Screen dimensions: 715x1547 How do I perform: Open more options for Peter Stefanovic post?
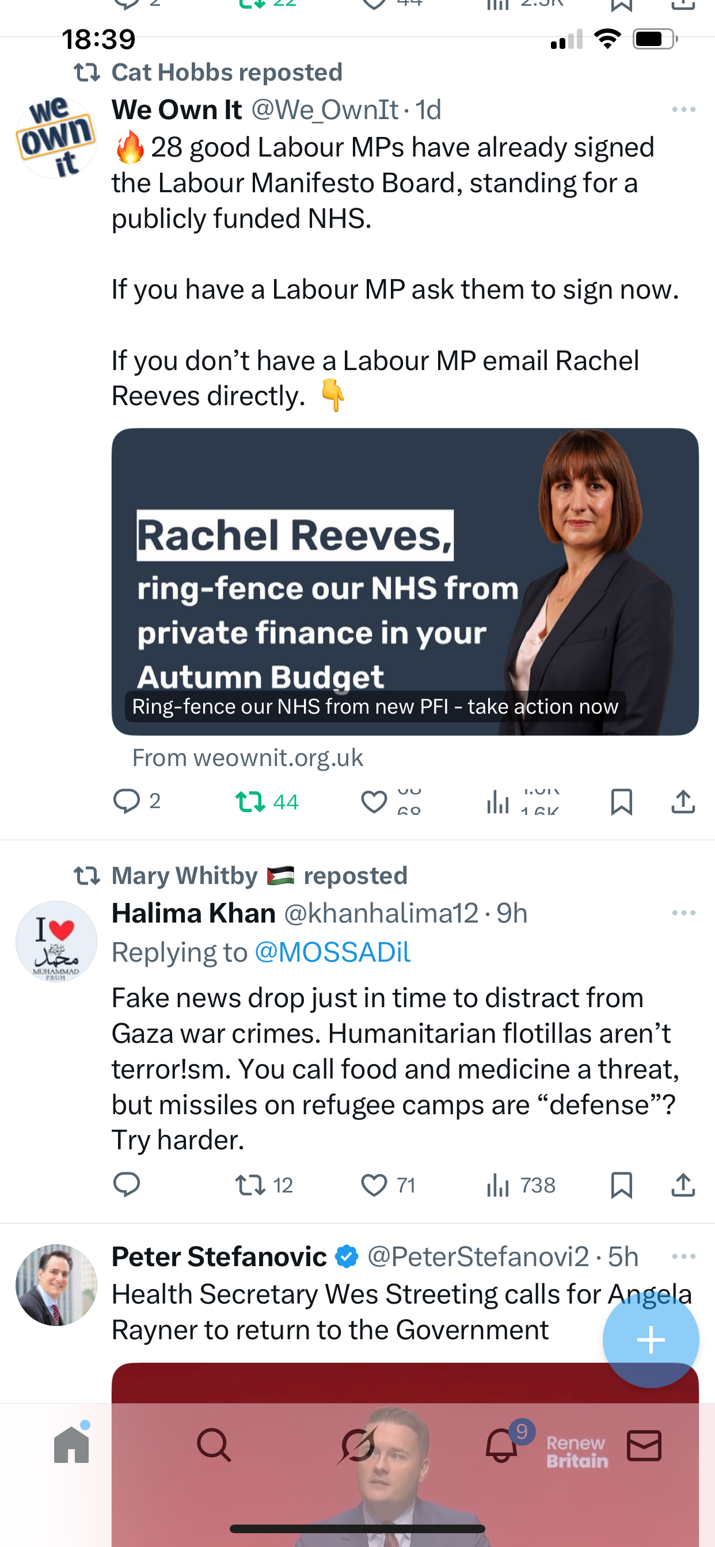click(x=684, y=1256)
